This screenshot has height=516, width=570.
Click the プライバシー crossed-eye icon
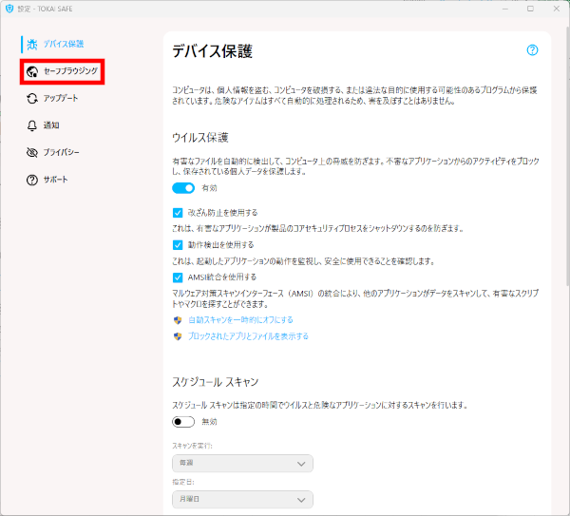point(32,152)
